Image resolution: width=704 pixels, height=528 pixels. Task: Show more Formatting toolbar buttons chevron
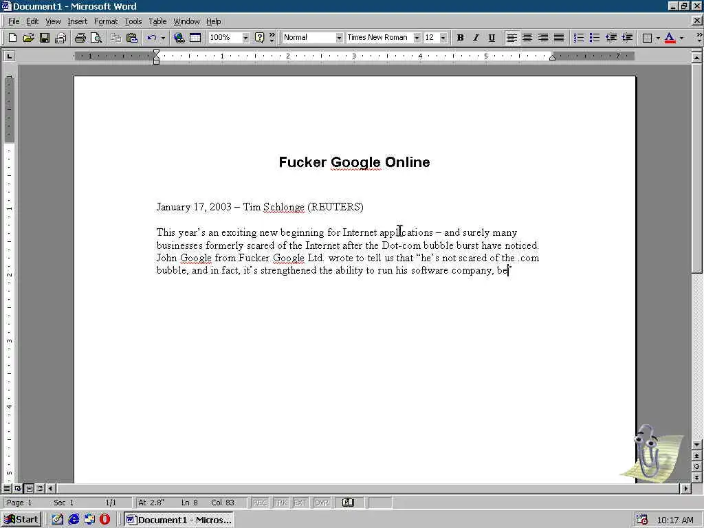(699, 38)
